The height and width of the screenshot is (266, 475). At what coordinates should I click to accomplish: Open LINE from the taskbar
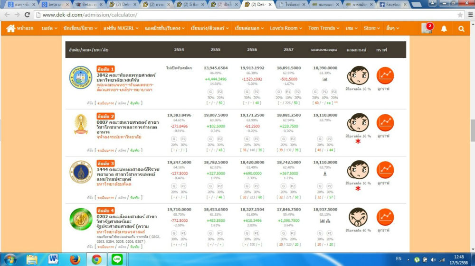click(116, 259)
